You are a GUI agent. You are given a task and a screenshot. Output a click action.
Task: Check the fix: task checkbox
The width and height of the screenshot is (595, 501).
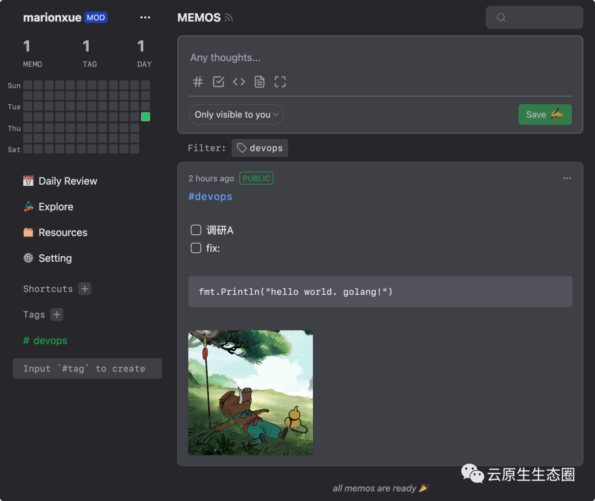point(196,248)
